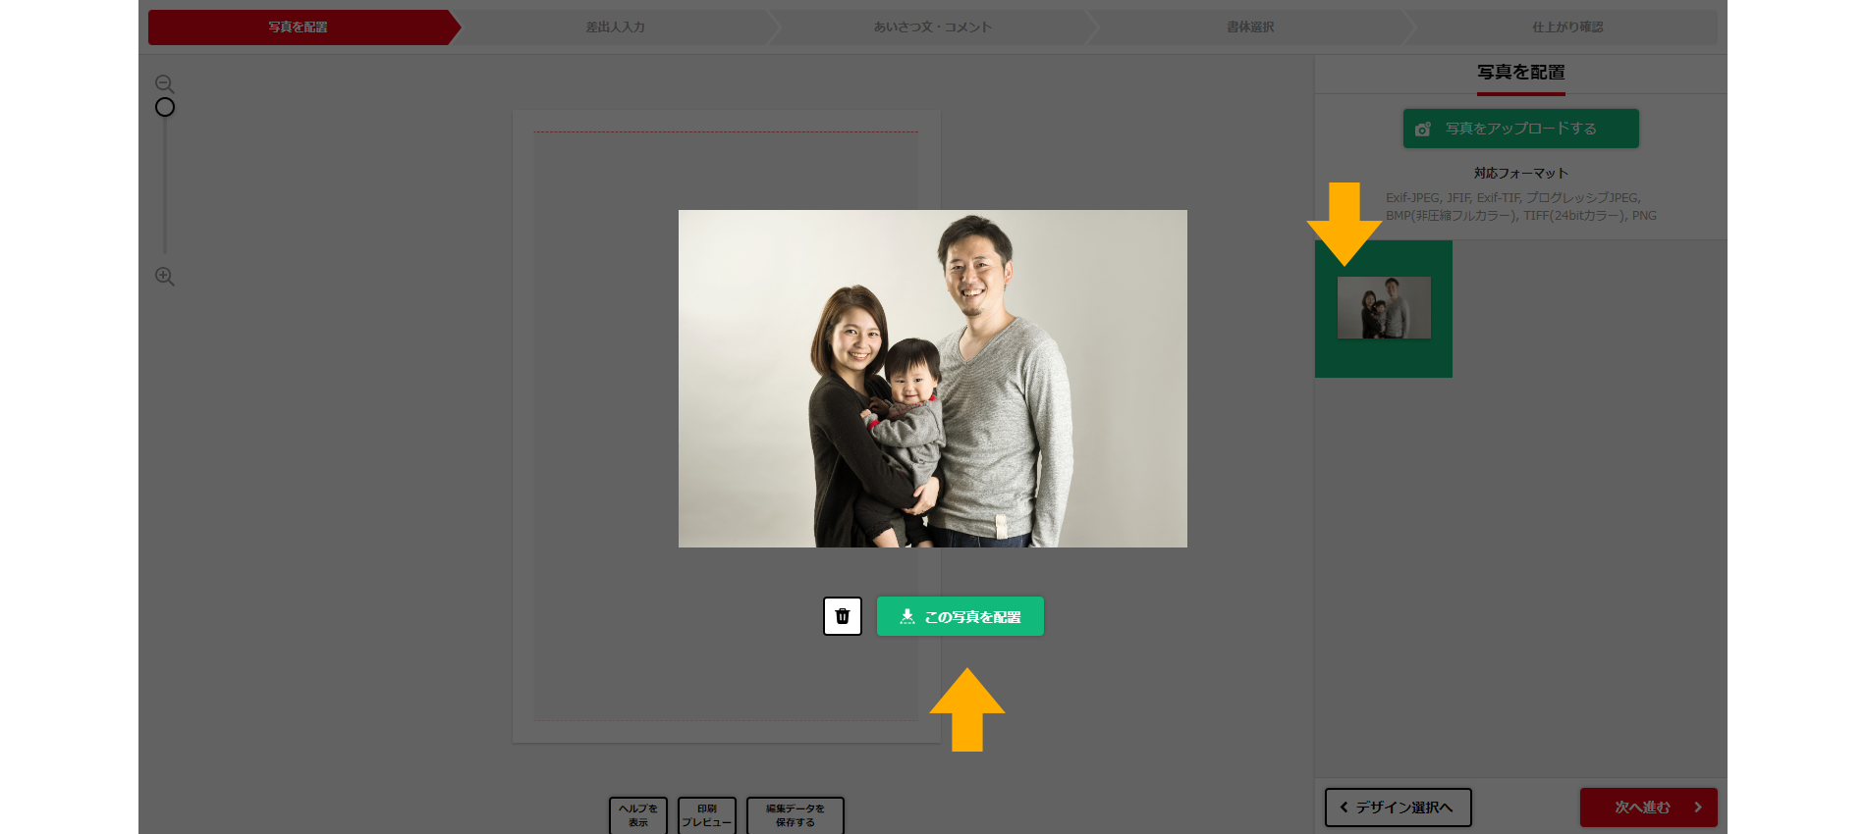This screenshot has height=834, width=1866.
Task: Click 編集データを保存する button
Action: [x=796, y=815]
